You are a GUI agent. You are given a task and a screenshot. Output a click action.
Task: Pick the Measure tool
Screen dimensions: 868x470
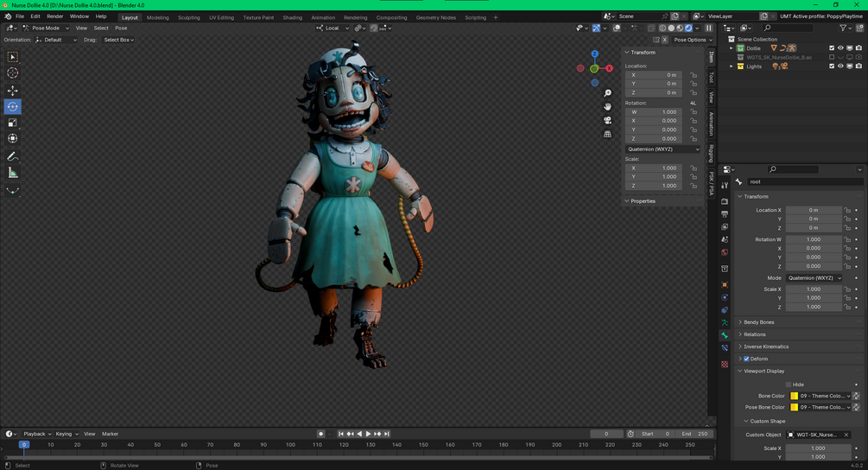12,174
